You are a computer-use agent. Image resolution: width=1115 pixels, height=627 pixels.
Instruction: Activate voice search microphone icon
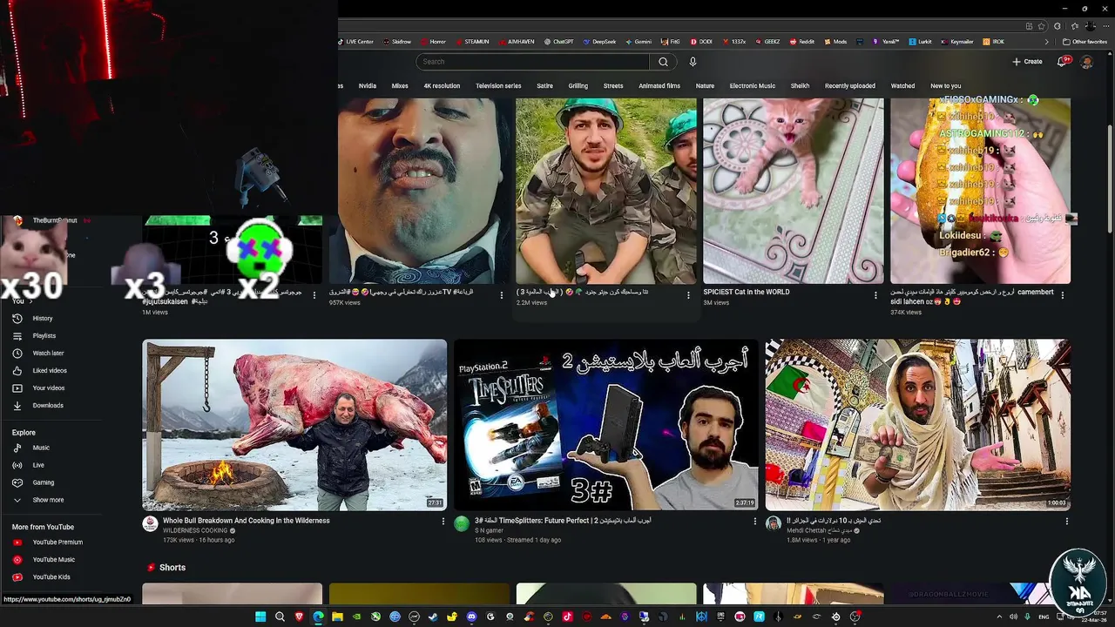(693, 62)
